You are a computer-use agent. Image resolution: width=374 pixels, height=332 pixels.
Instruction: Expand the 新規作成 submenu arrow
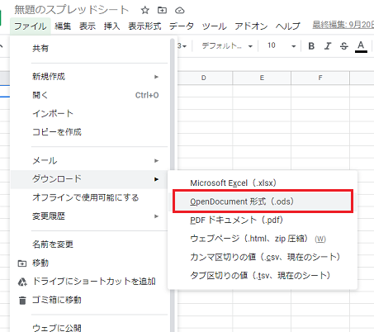coord(156,77)
